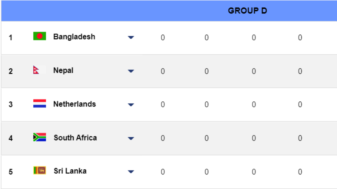
Task: Click the Sri Lanka flag icon
Action: tap(40, 171)
